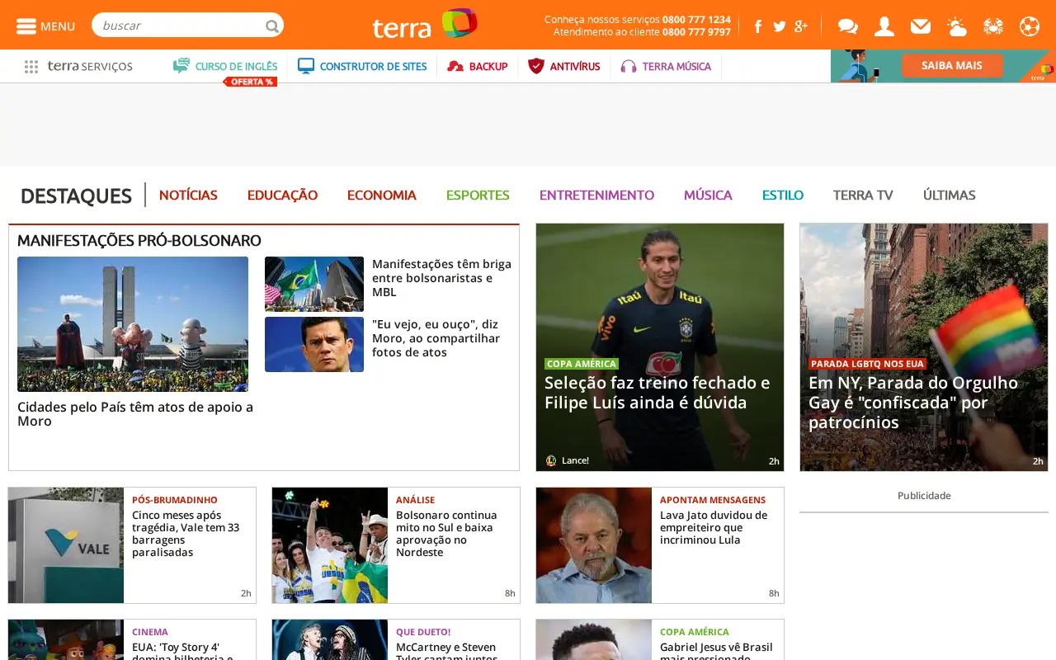Switch to the Música tab
The image size is (1056, 660).
click(708, 196)
